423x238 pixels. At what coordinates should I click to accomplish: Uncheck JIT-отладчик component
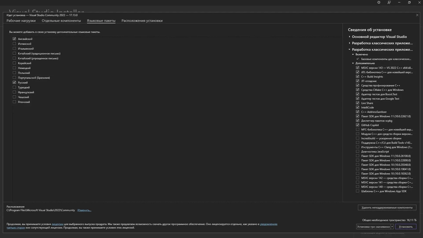point(358,81)
